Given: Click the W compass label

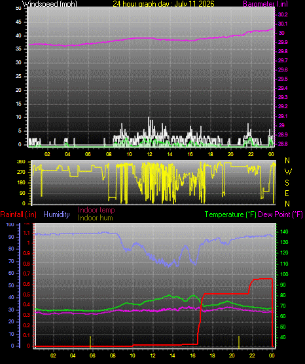Looking at the screenshot, I should click(x=288, y=172).
